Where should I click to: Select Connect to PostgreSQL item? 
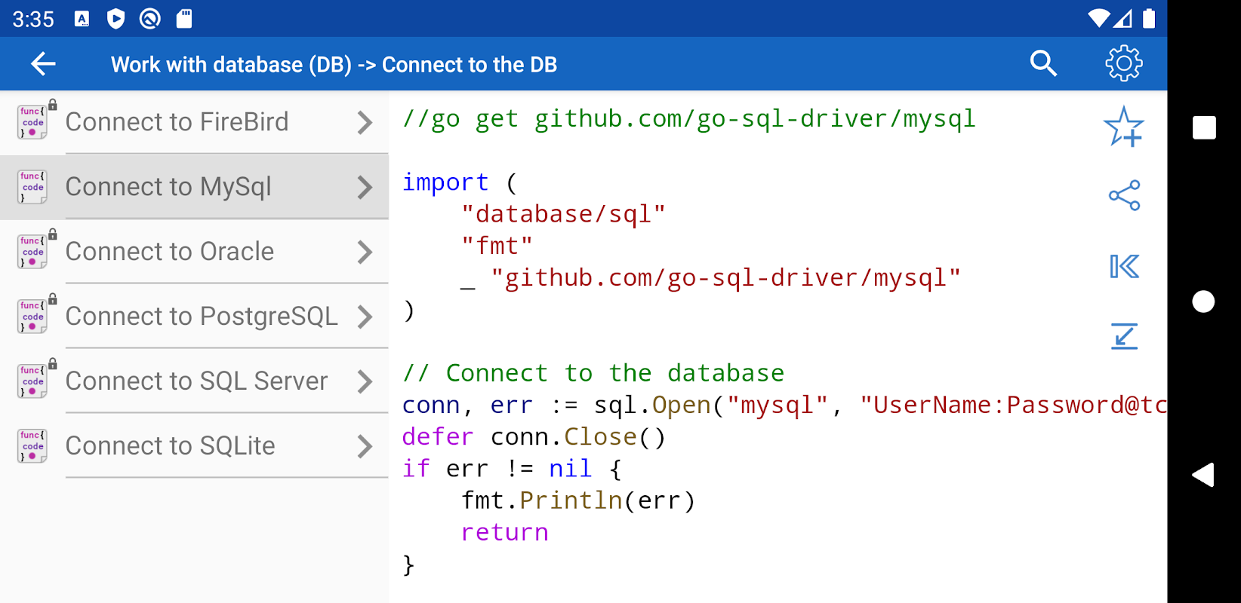tap(194, 317)
